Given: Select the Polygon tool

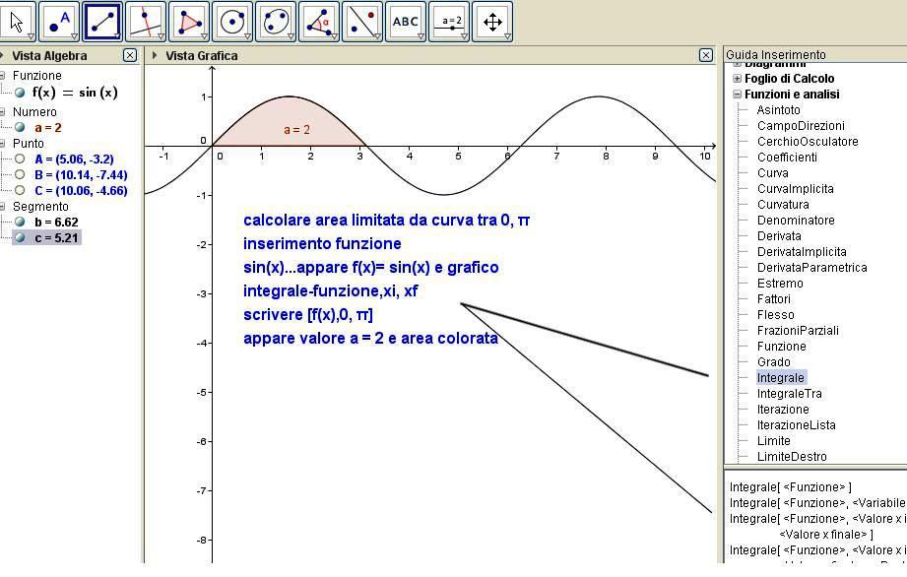Looking at the screenshot, I should [189, 22].
